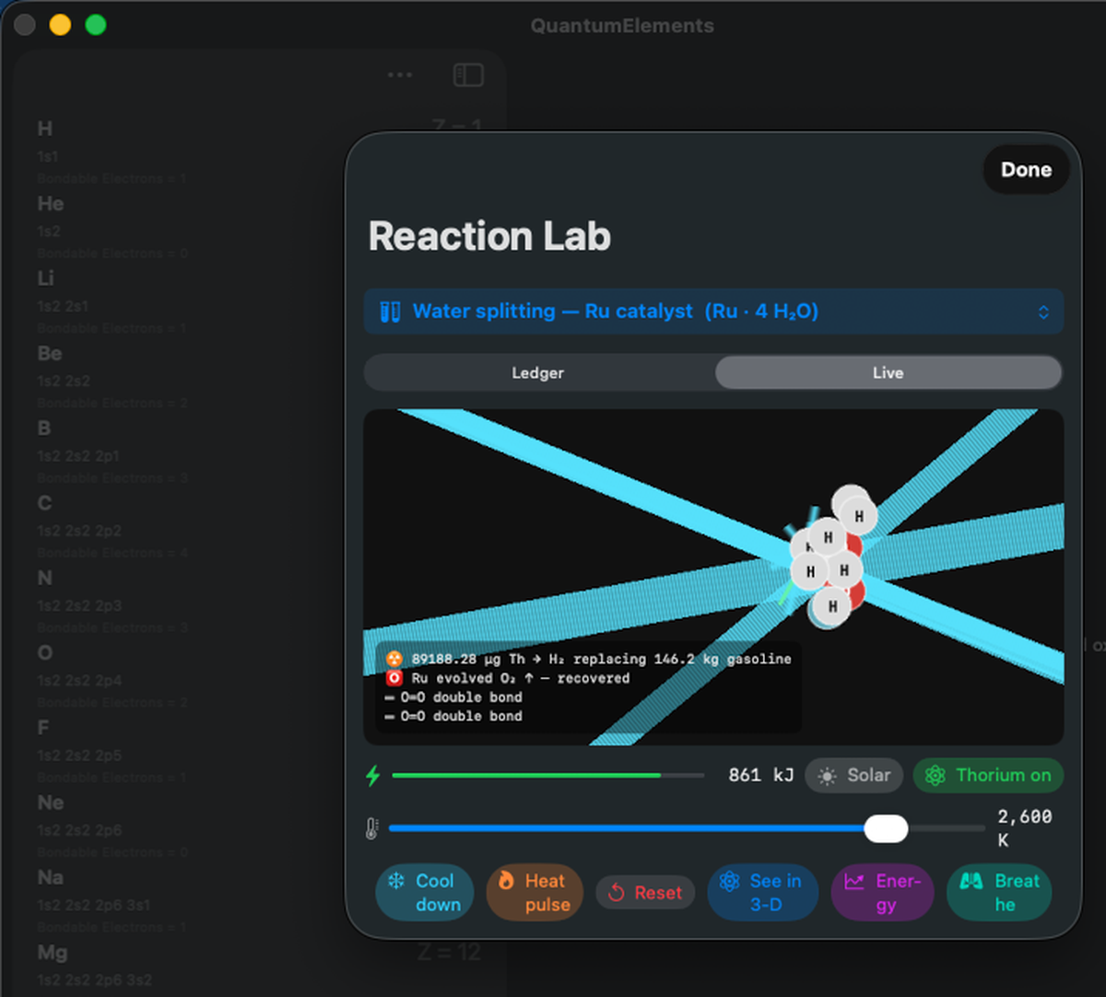Click the test tubes icon in reaction selector
This screenshot has width=1106, height=997.
point(390,311)
